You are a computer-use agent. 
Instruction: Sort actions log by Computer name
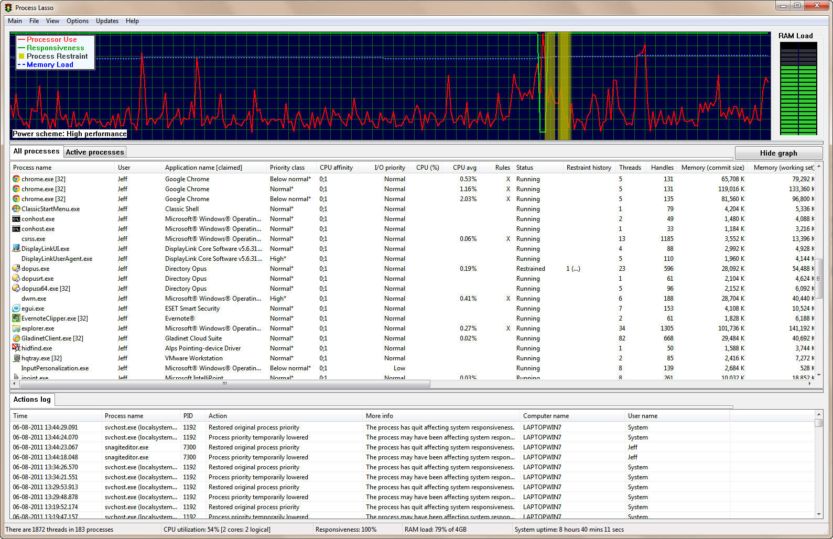(572, 416)
